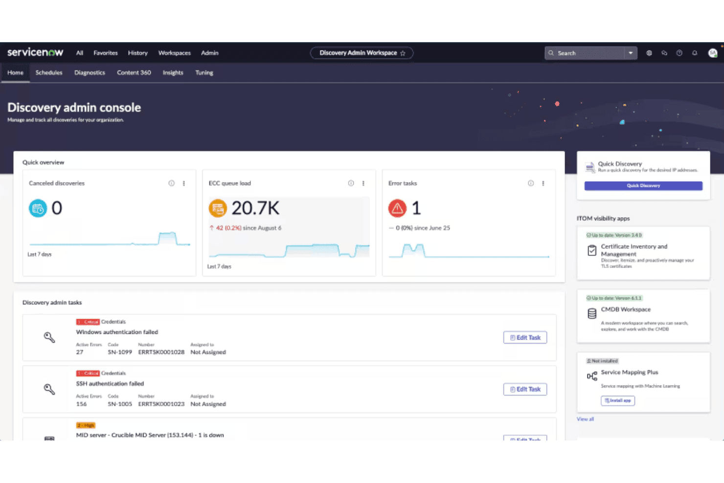Open the Favorites menu
This screenshot has width=724, height=483.
click(106, 53)
